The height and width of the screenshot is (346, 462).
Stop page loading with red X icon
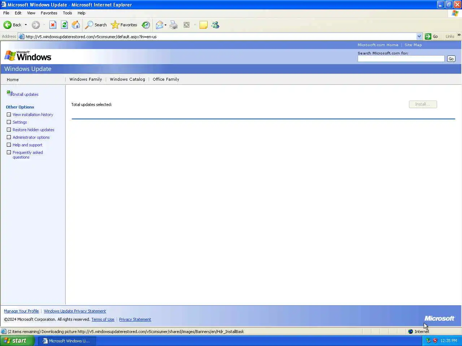pos(53,25)
